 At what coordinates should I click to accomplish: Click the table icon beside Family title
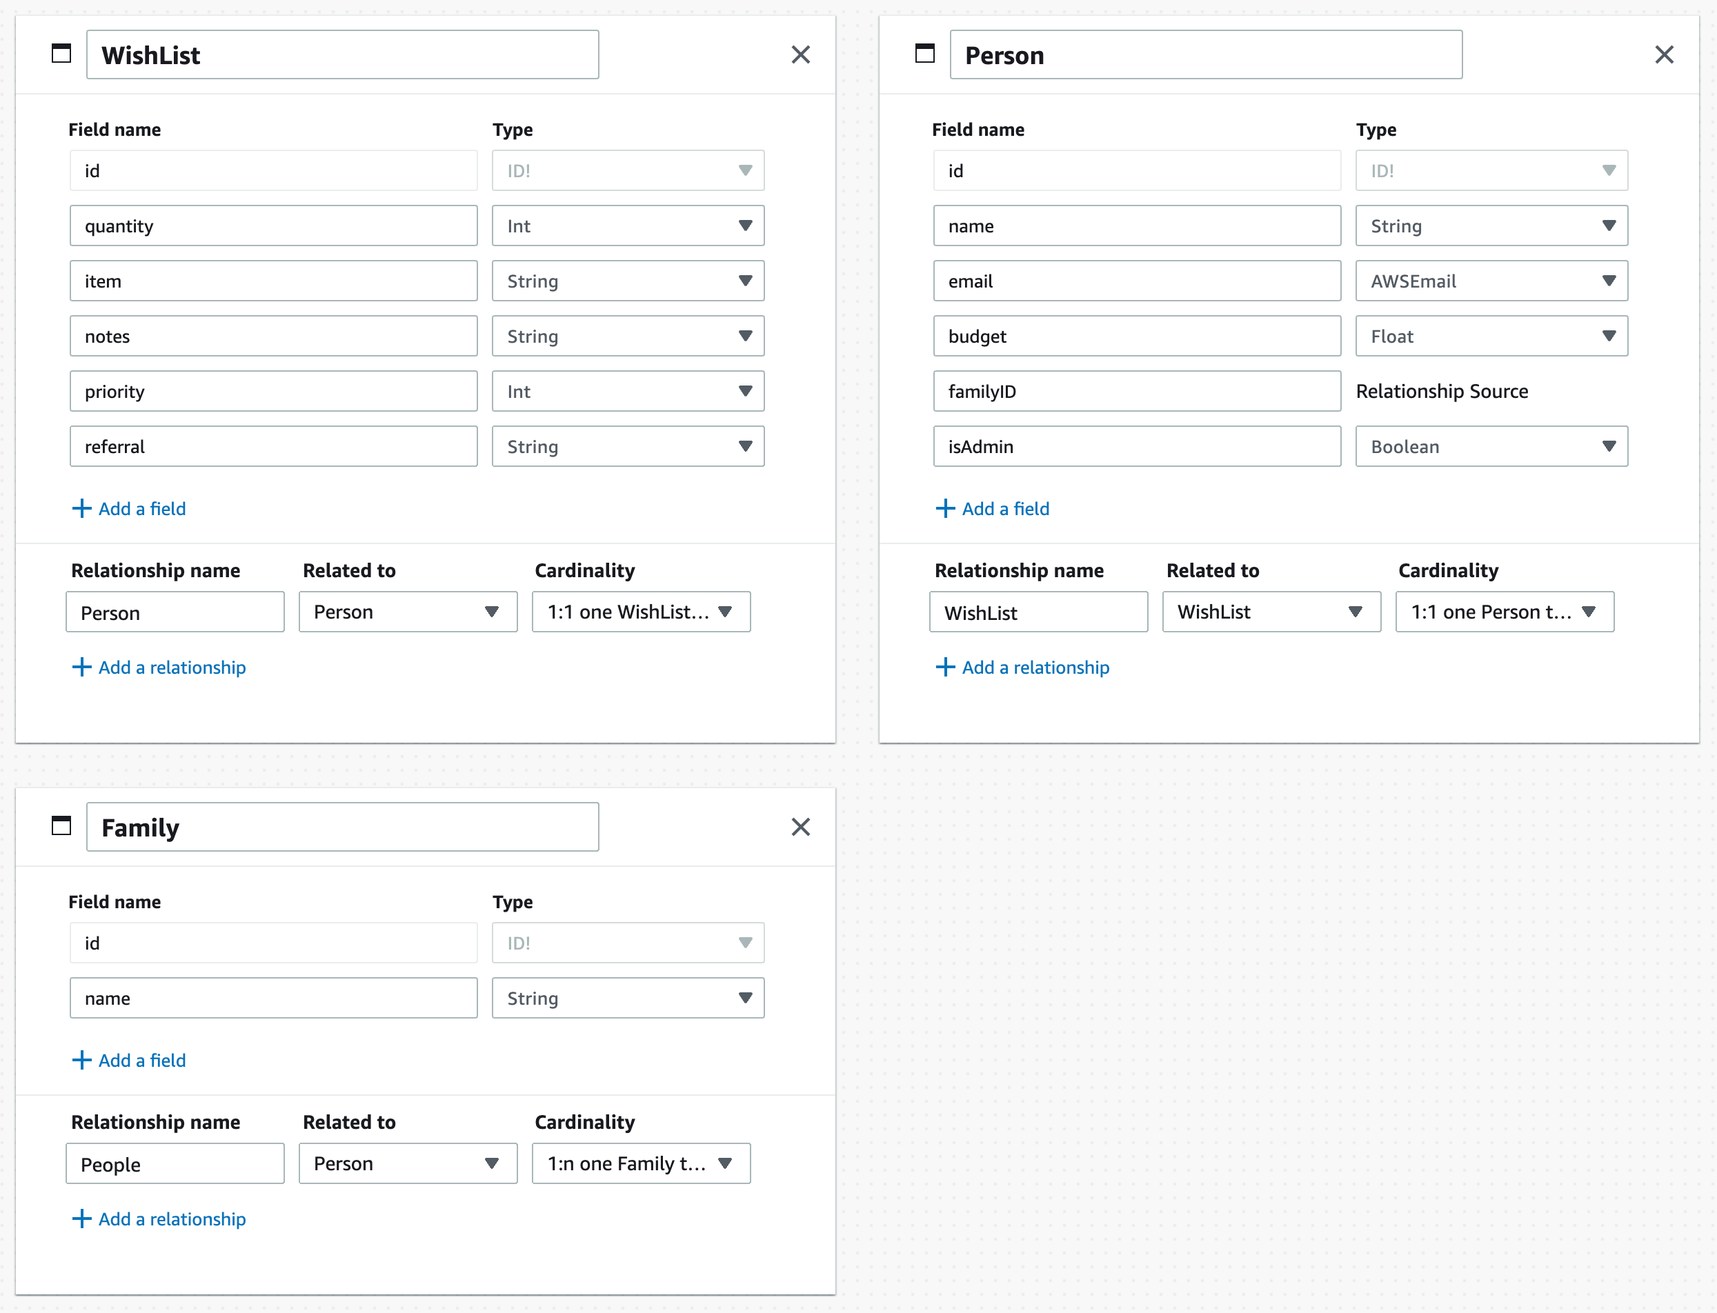click(61, 826)
